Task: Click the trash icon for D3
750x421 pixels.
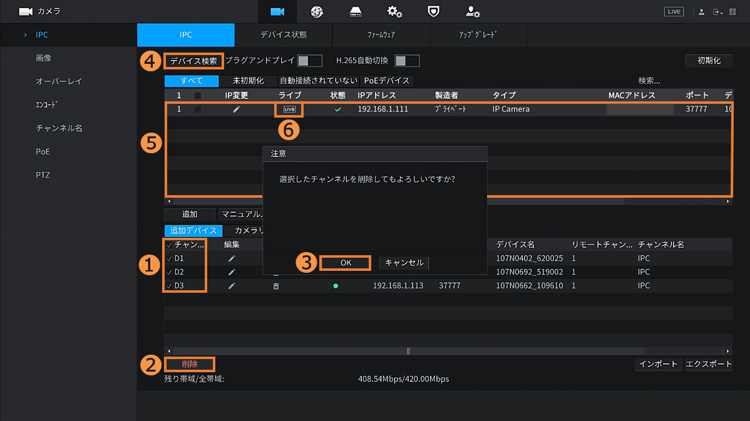Action: click(x=276, y=286)
